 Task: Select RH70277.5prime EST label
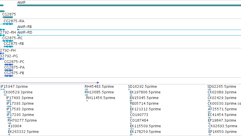22,120
